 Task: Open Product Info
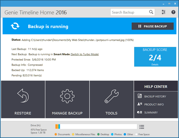(x=154, y=105)
